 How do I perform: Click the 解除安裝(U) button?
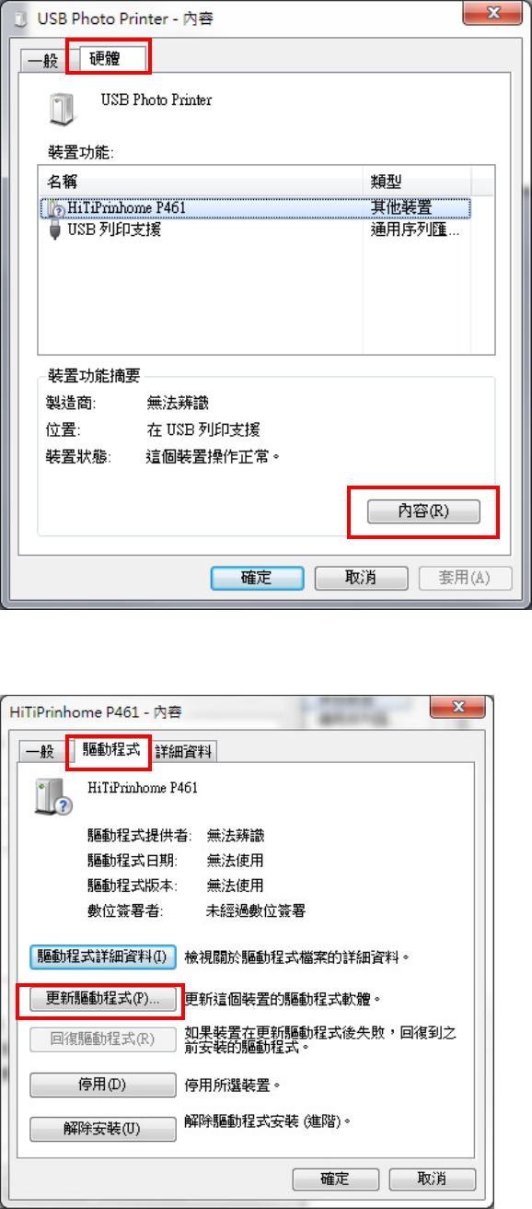(102, 1129)
